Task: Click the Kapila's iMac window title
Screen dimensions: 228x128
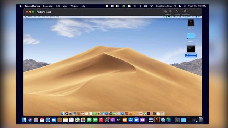Action: [x=44, y=12]
